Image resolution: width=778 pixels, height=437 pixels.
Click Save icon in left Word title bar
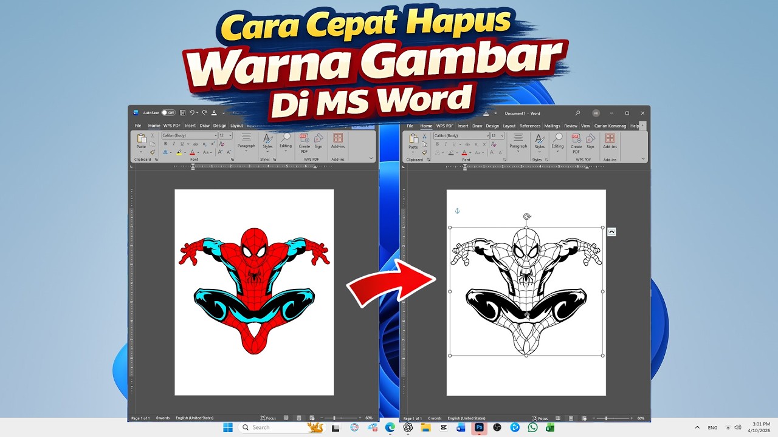tap(182, 113)
